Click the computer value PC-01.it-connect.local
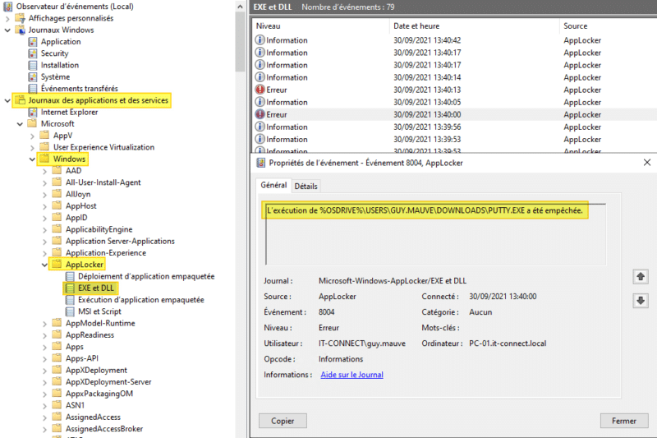 click(x=508, y=343)
